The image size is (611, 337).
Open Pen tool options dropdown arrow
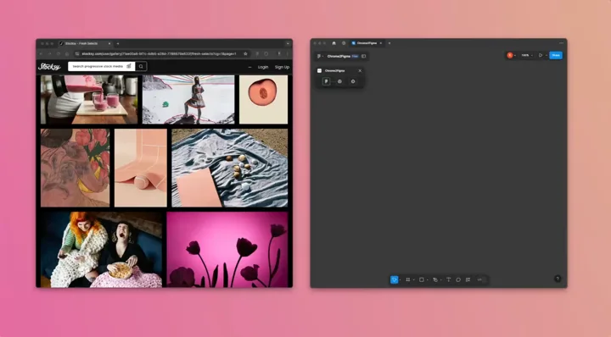point(440,280)
